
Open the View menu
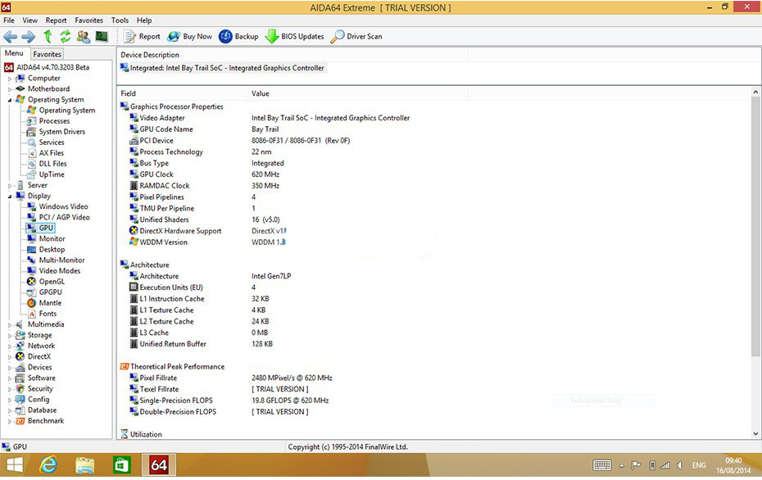pos(29,20)
